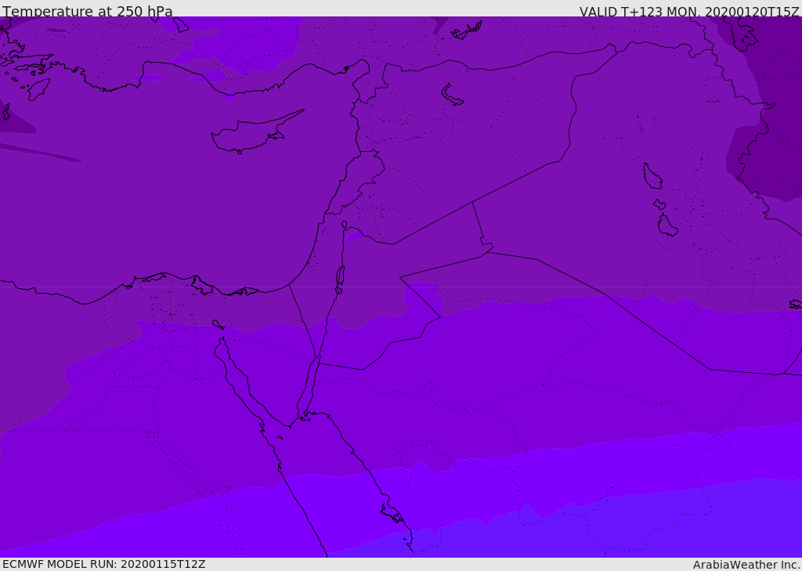Click the island of Cyprus on the map
802x571 pixels.
click(255, 133)
